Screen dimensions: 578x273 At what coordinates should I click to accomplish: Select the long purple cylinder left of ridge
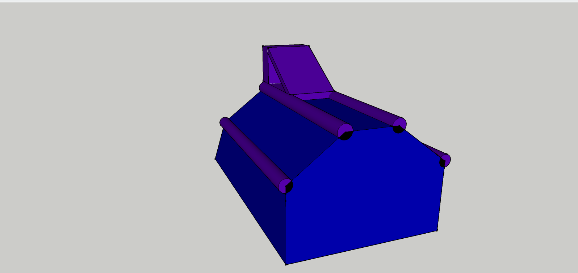(x=305, y=110)
